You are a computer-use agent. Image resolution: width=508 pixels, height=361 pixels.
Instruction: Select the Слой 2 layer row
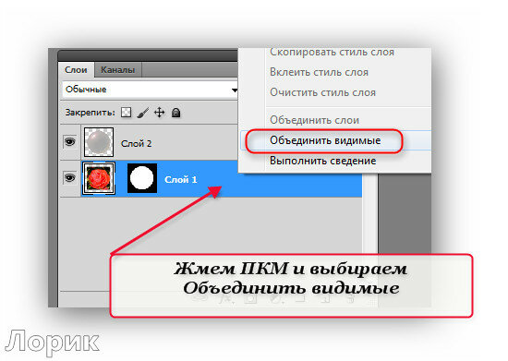149,142
